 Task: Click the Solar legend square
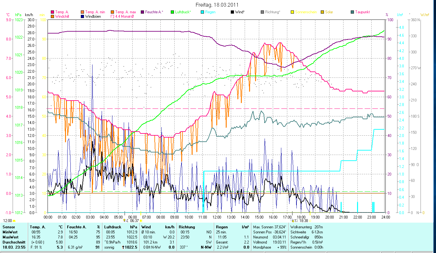coord(322,12)
